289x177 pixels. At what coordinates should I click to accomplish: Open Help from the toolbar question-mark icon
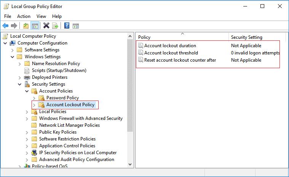(67, 26)
